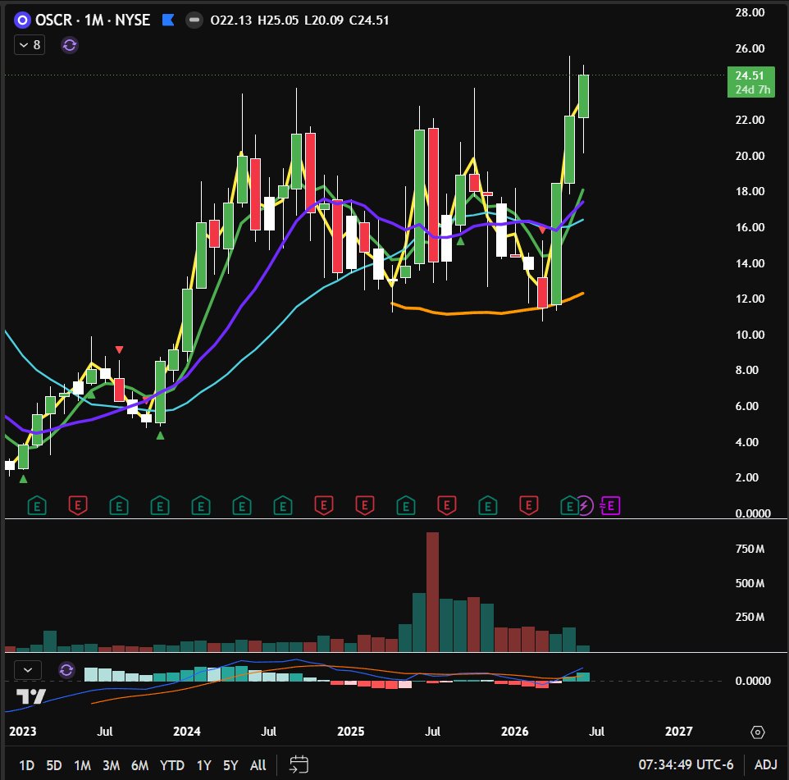789x780 pixels.
Task: Click the red earnings E marker above 2026
Action: coord(529,506)
